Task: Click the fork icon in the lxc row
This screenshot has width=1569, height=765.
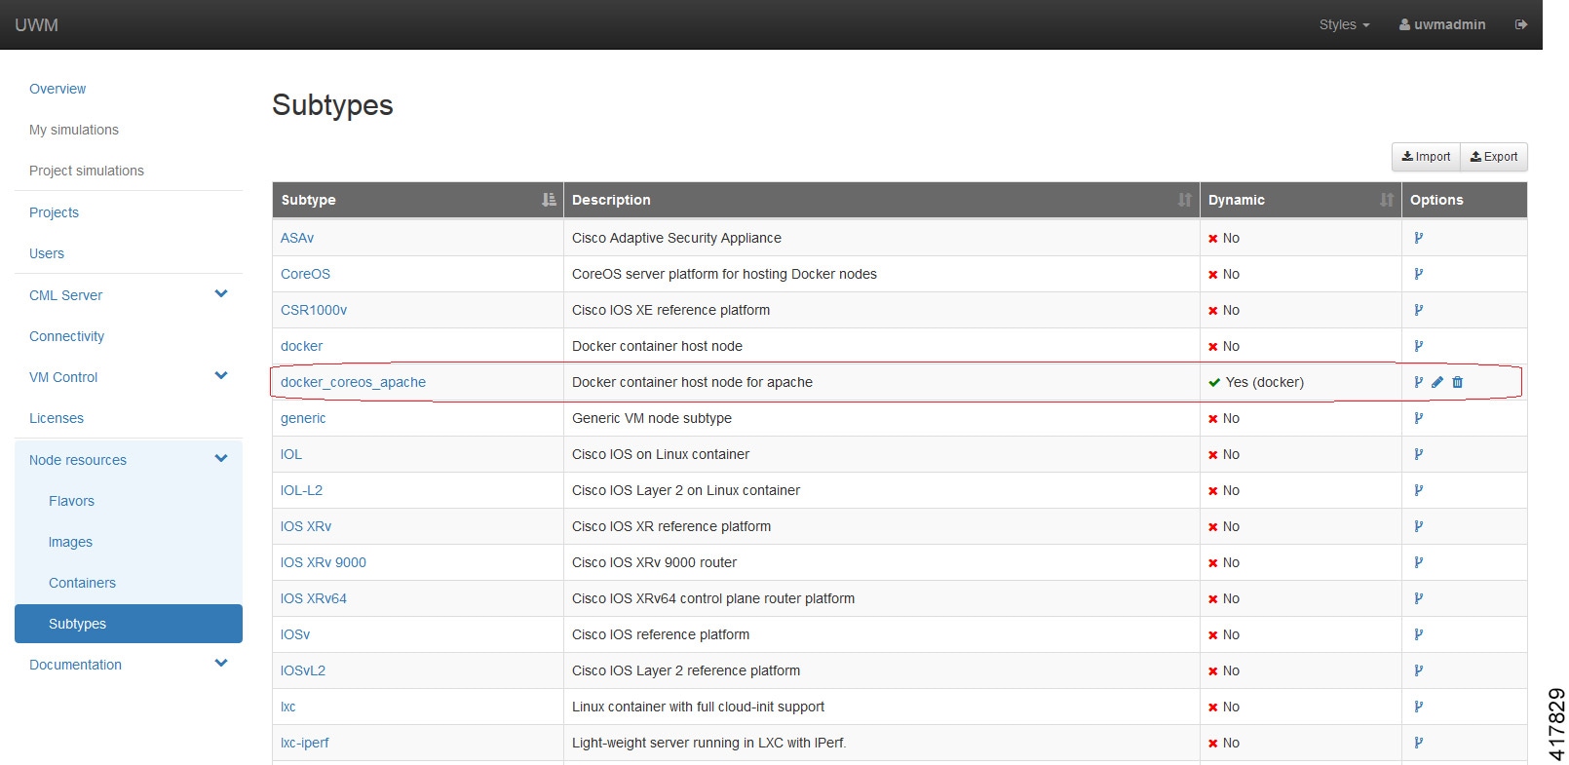Action: click(x=1418, y=707)
